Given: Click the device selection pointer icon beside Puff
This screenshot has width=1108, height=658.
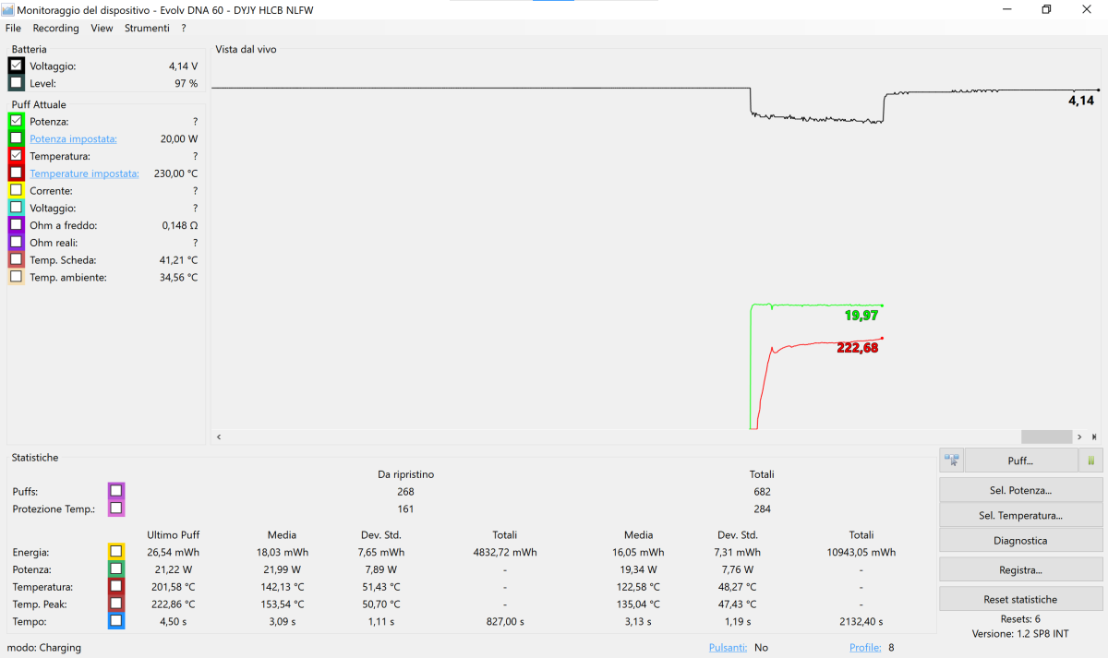Looking at the screenshot, I should pyautogui.click(x=951, y=460).
